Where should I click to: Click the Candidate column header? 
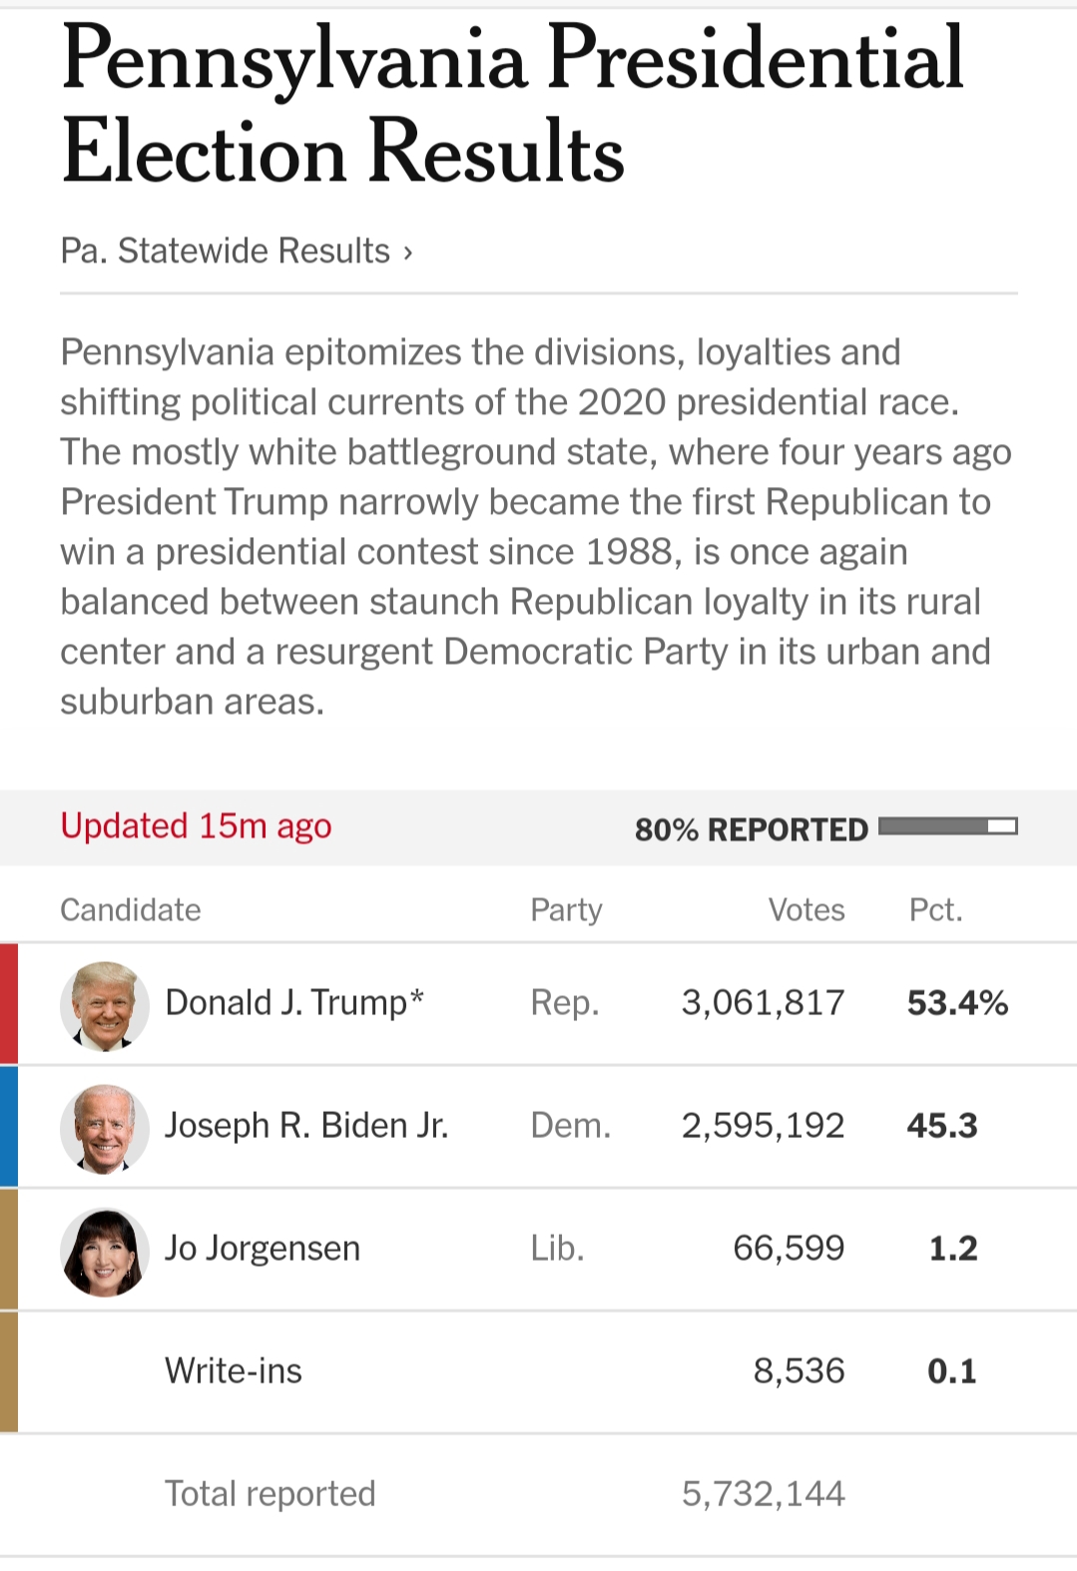[131, 909]
